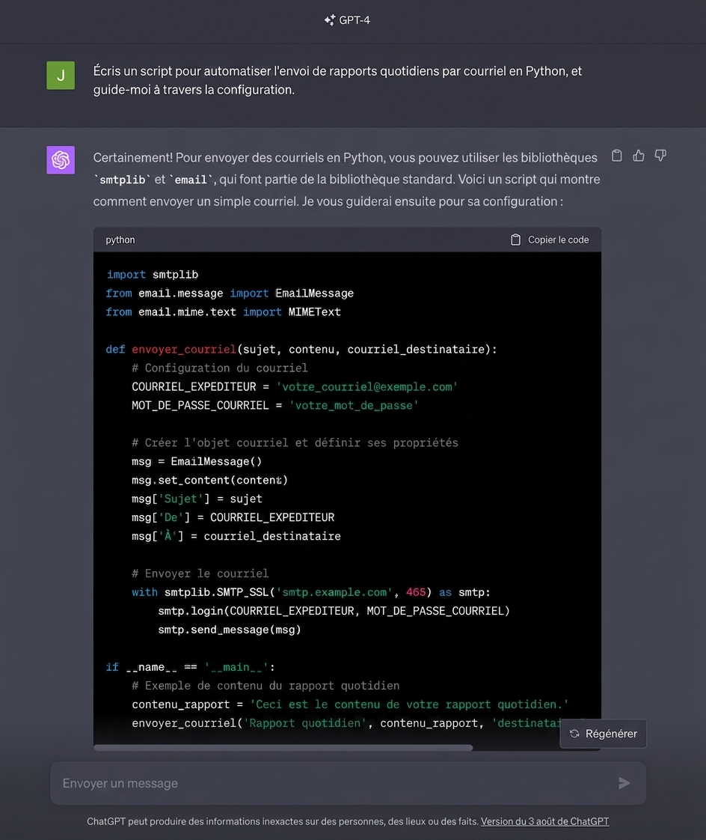Click the 'msg.set_content' line
Image resolution: width=706 pixels, height=840 pixels.
click(210, 481)
